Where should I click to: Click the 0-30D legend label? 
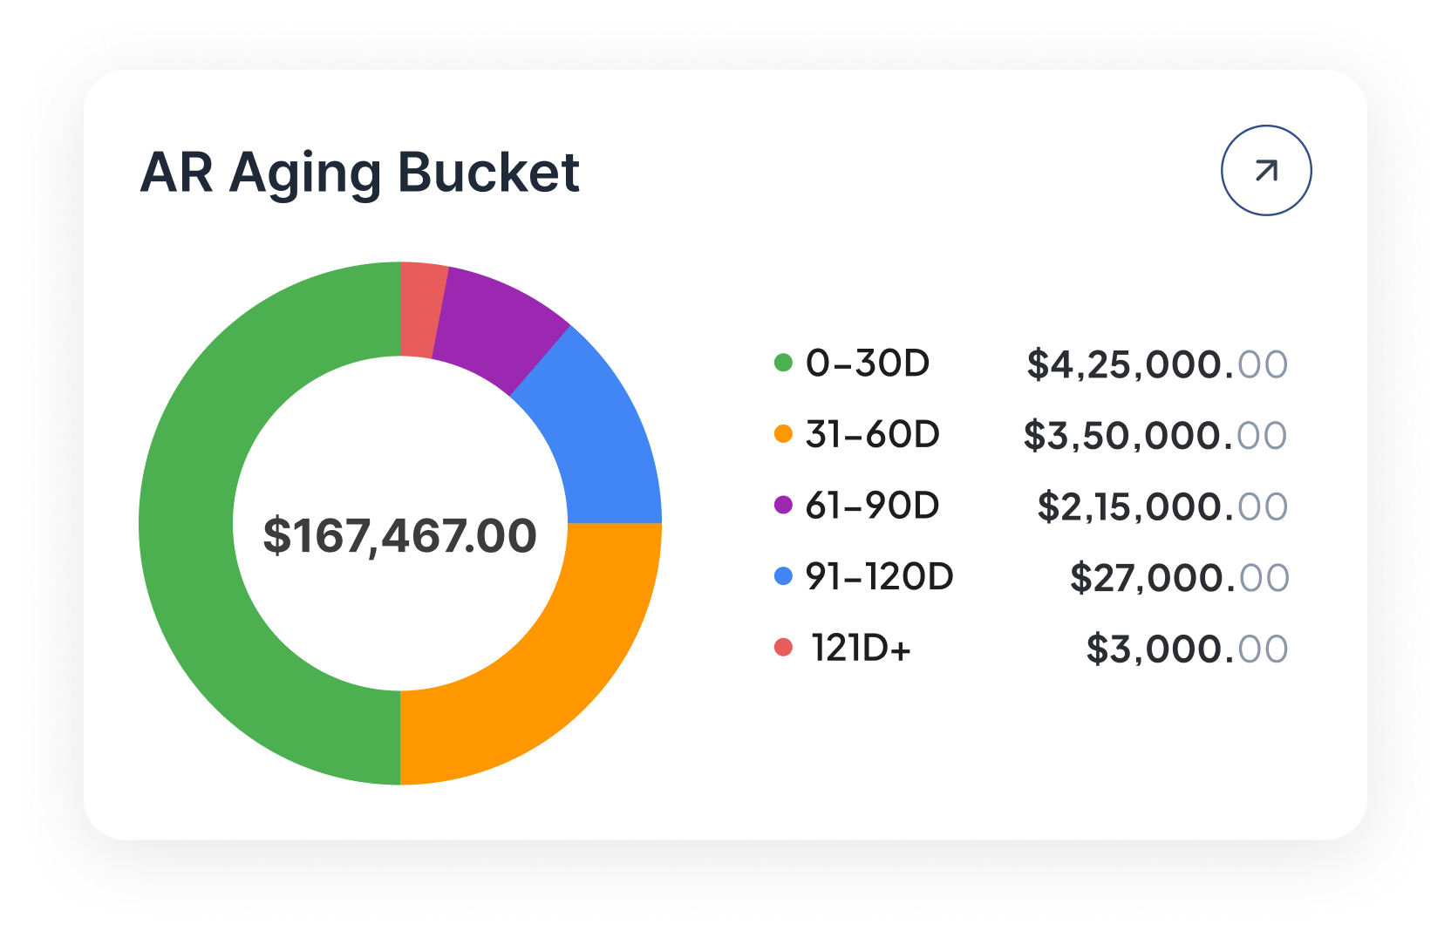tap(868, 364)
